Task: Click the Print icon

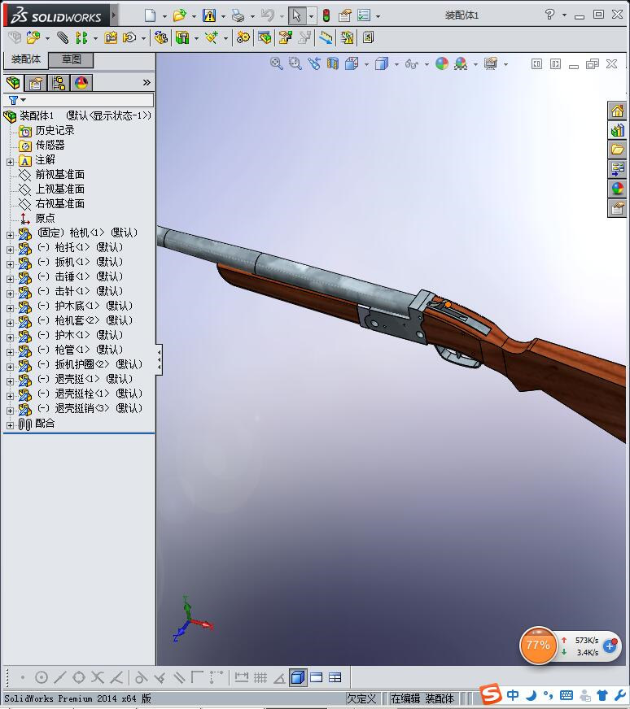Action: [x=238, y=15]
